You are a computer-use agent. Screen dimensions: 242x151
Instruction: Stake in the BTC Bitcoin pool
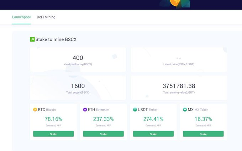(53, 134)
